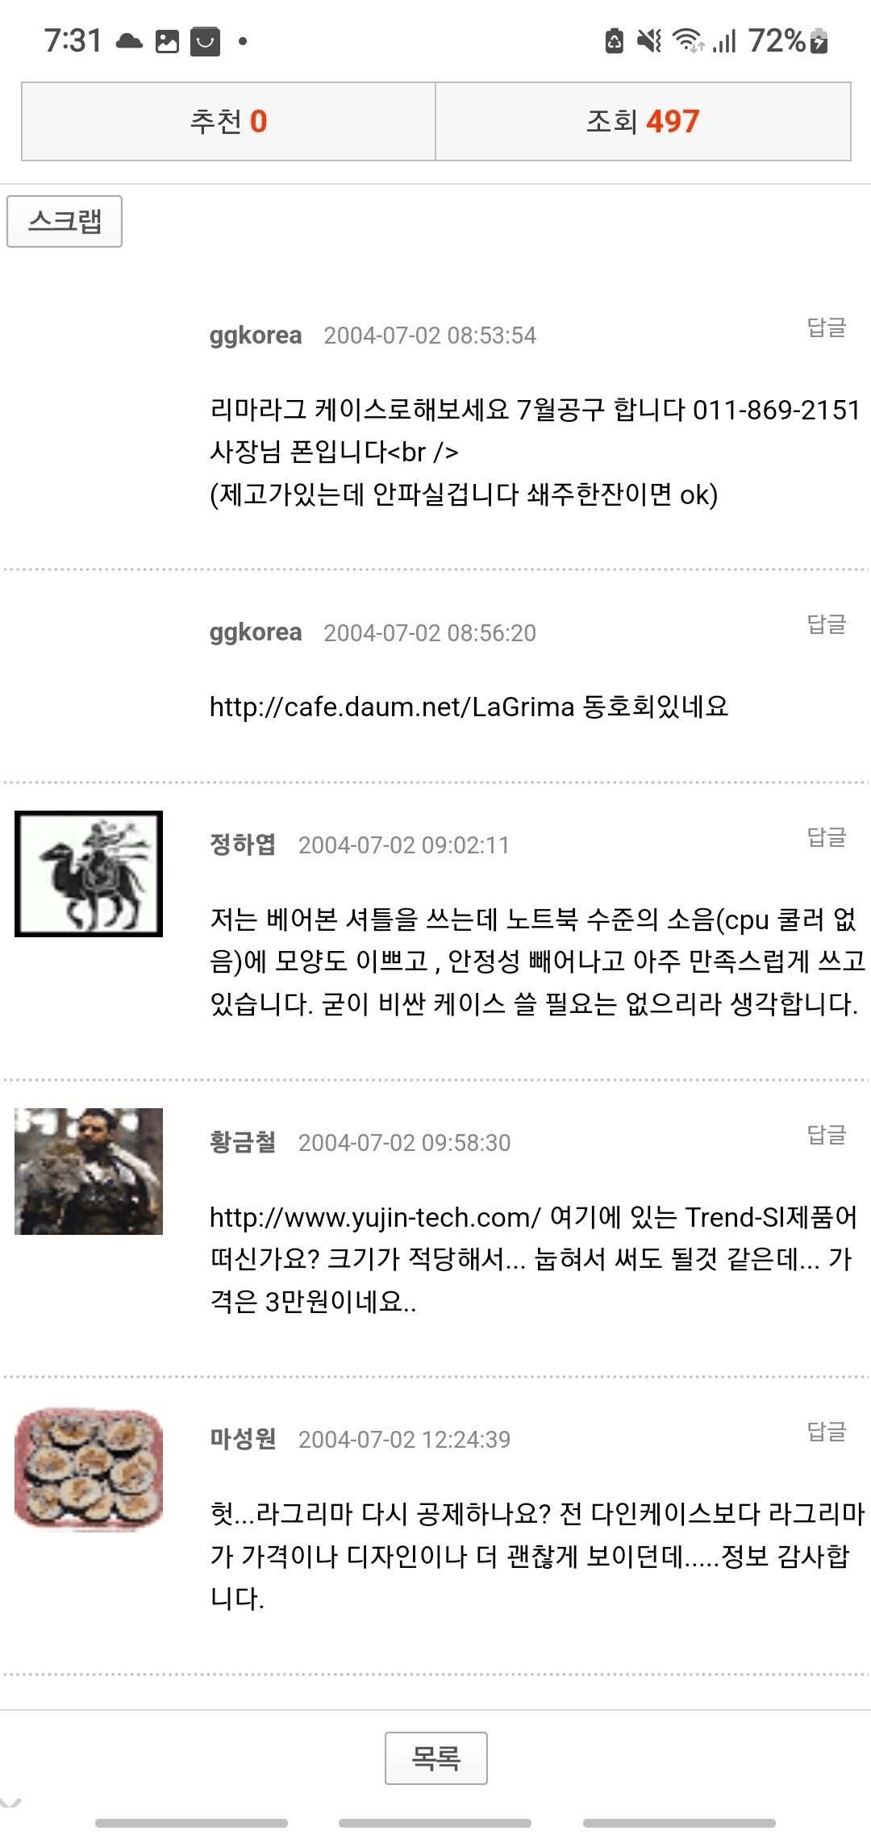Tap 답글 on ggkorea's LaGrima link comment
Viewport: 871px width, 1839px height.
point(827,623)
